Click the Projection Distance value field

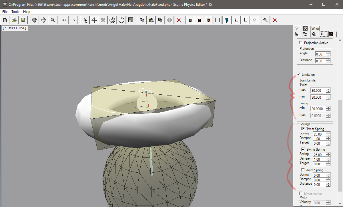(320, 61)
